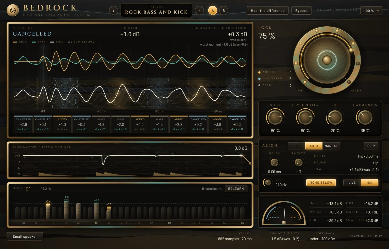Go to next preset with right arrow
This screenshot has height=249, width=389.
click(199, 11)
